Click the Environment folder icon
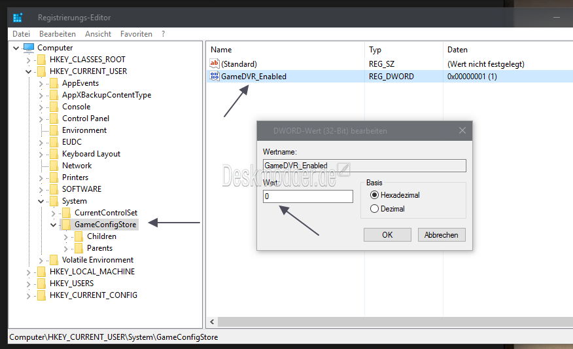573x349 pixels. [x=54, y=130]
